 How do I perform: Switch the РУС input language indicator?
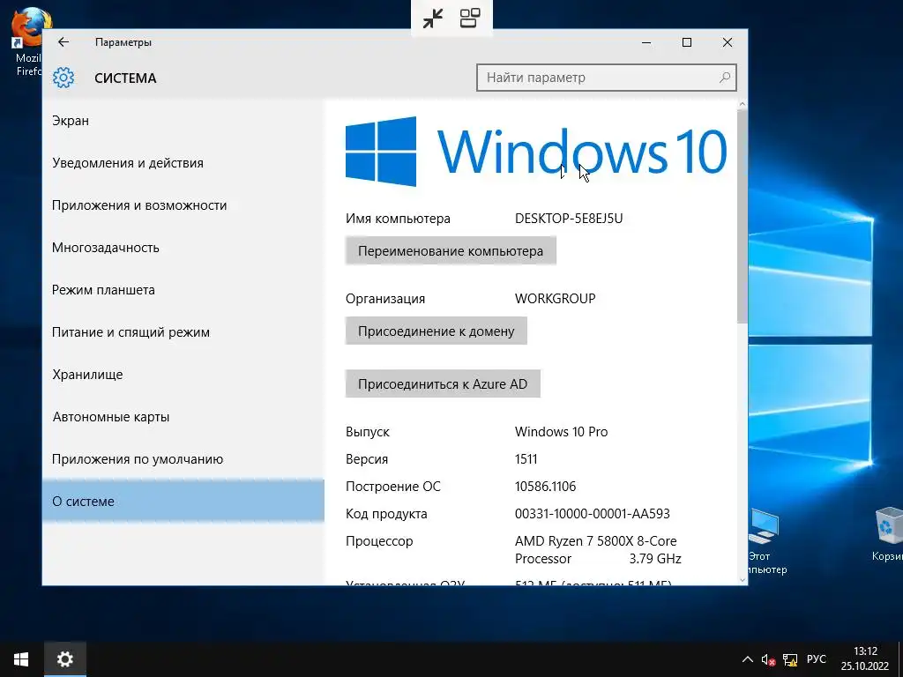[816, 659]
